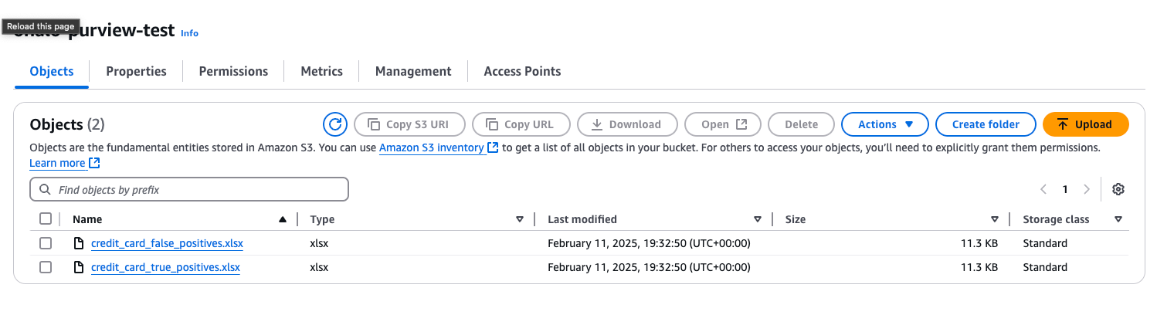Click modified date of credit_card_false_positives.xlsx
The height and width of the screenshot is (315, 1157).
[649, 244]
